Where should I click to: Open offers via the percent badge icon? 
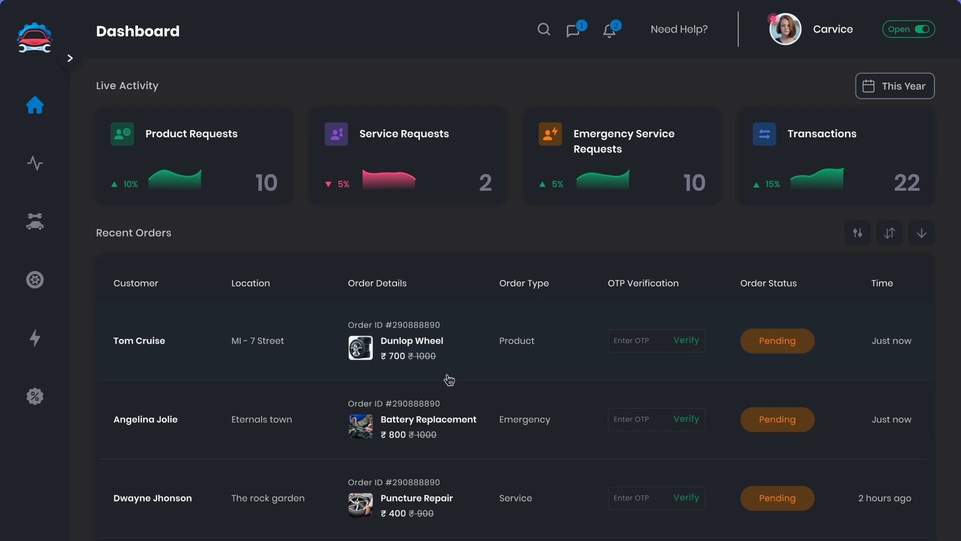[35, 396]
